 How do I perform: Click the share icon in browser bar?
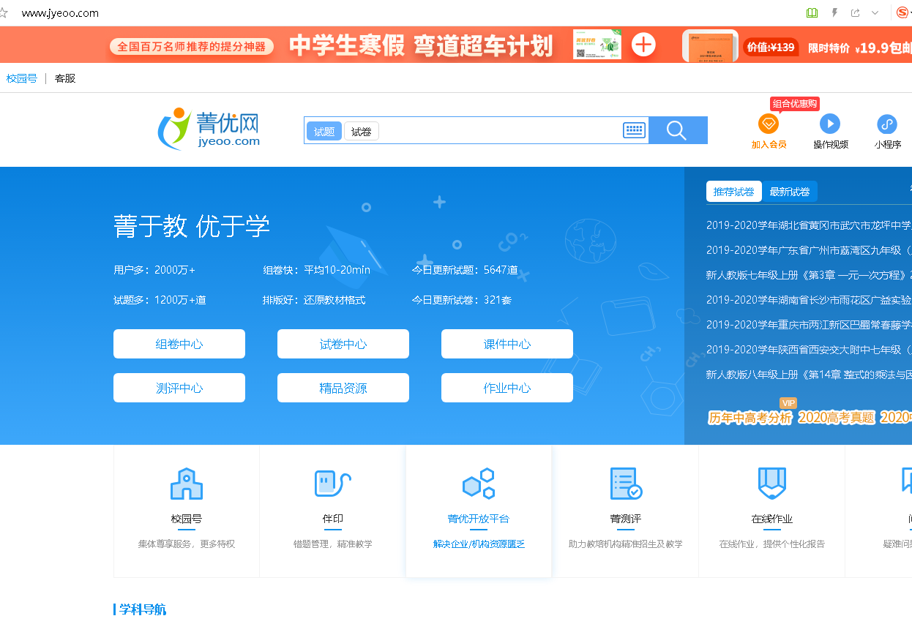click(x=855, y=12)
